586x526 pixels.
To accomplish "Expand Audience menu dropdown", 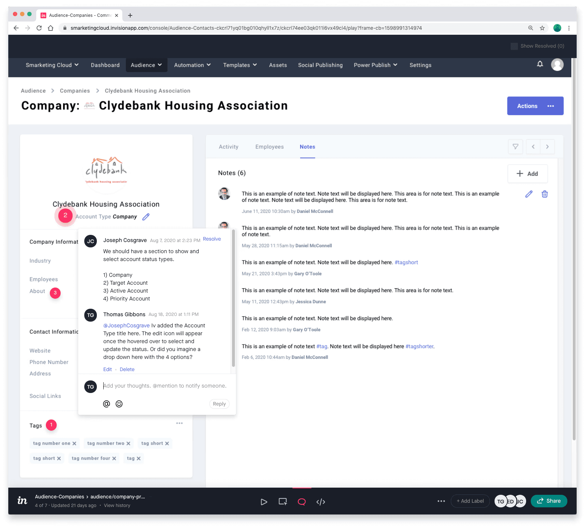I will click(x=146, y=65).
